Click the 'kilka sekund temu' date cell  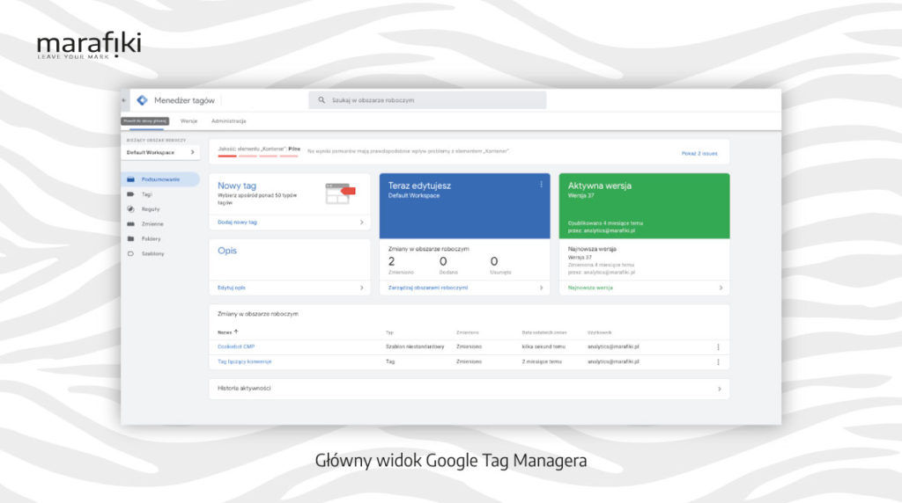click(x=543, y=346)
